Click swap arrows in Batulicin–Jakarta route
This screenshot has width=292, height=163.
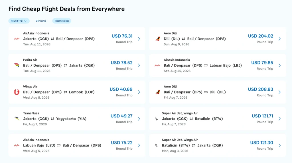tap(194, 145)
